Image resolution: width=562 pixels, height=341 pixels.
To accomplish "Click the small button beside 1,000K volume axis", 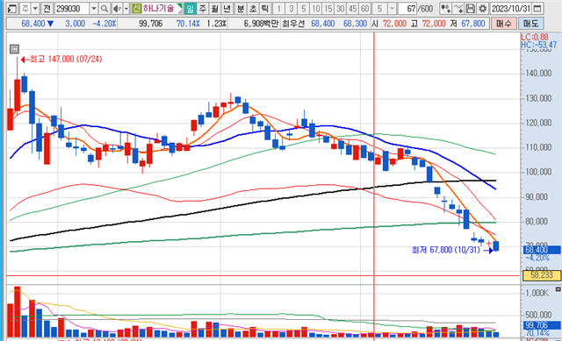I will pyautogui.click(x=558, y=288).
